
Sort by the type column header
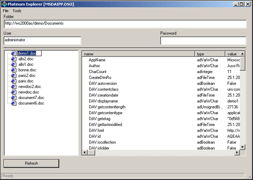coord(210,54)
